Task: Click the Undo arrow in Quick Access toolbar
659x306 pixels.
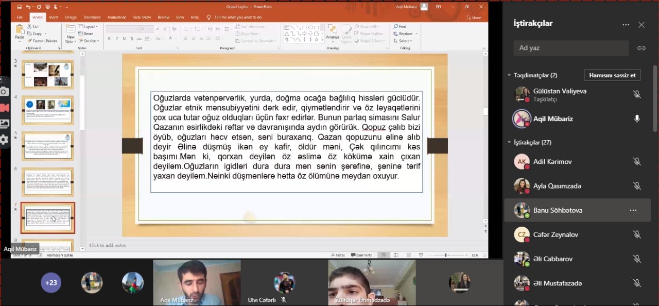Action: click(x=28, y=7)
